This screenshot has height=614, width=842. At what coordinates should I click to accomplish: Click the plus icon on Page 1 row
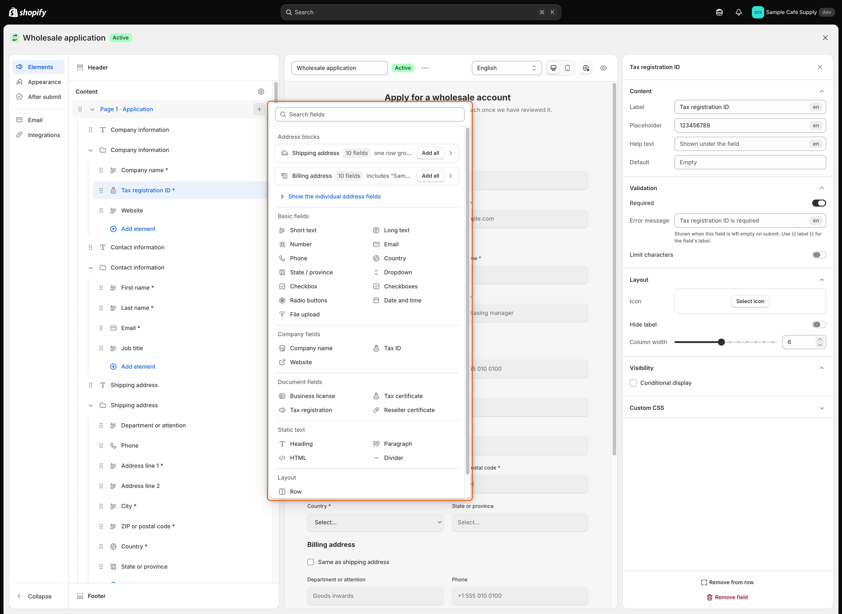pyautogui.click(x=259, y=109)
